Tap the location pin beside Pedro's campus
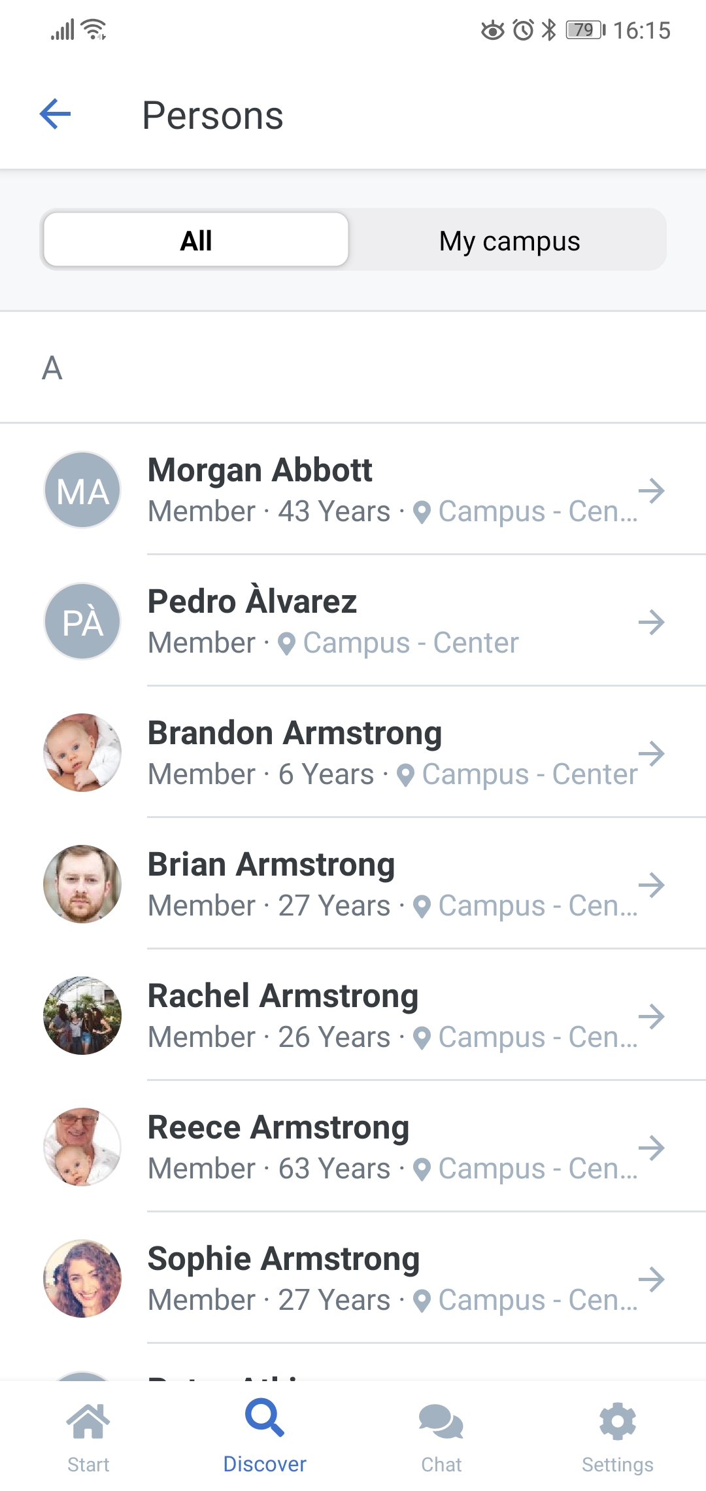This screenshot has height=1491, width=706. click(x=286, y=643)
